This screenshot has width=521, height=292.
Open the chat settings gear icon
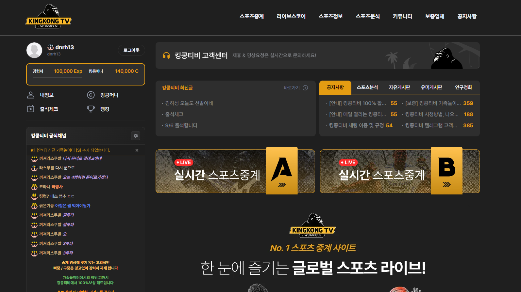pyautogui.click(x=136, y=136)
